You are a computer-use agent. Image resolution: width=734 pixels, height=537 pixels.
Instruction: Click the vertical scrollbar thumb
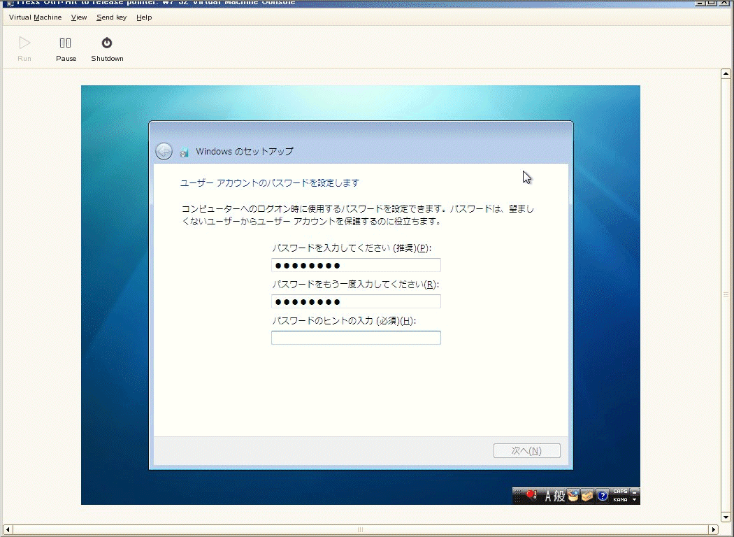point(726,295)
